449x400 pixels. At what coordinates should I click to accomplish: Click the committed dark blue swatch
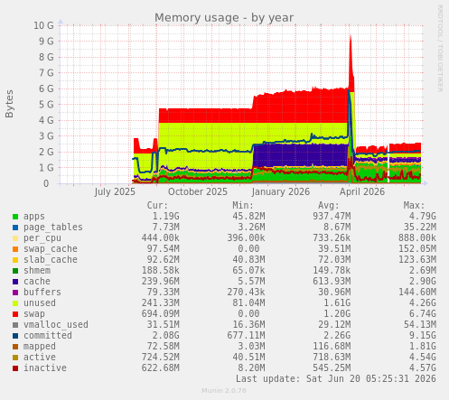[15, 336]
